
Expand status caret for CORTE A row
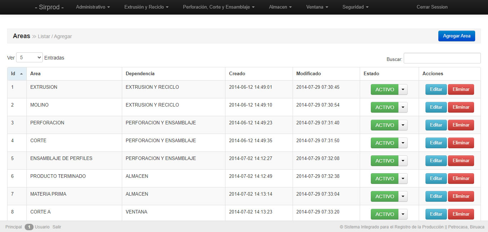(x=403, y=214)
